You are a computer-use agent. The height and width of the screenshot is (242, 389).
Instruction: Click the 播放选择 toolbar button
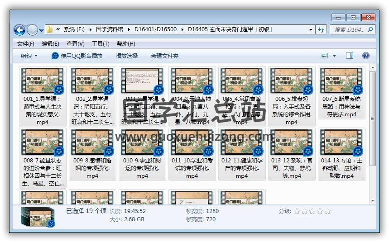point(127,56)
